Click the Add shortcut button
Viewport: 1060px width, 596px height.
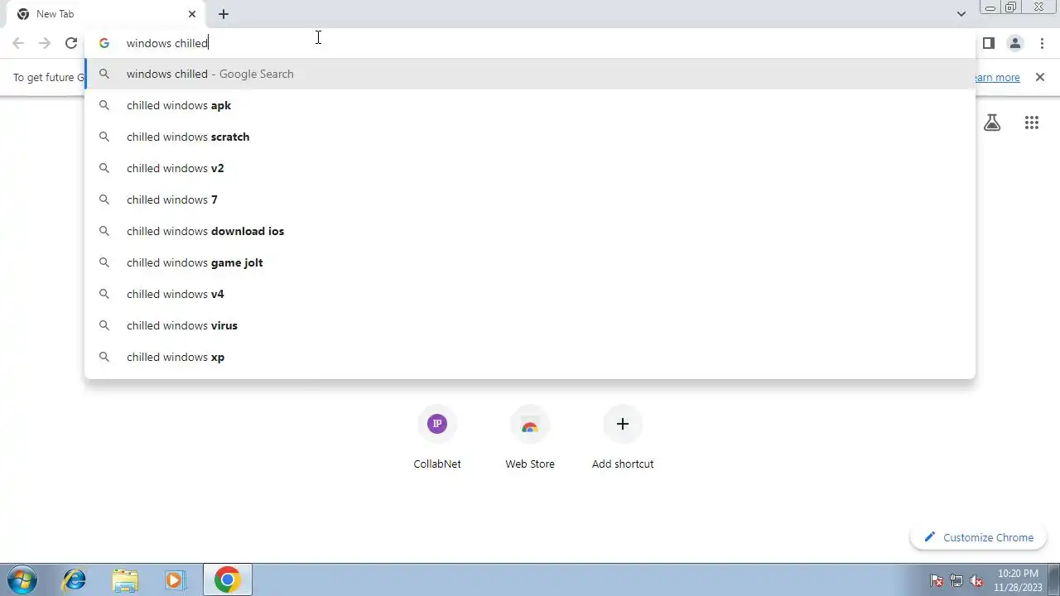coord(623,439)
